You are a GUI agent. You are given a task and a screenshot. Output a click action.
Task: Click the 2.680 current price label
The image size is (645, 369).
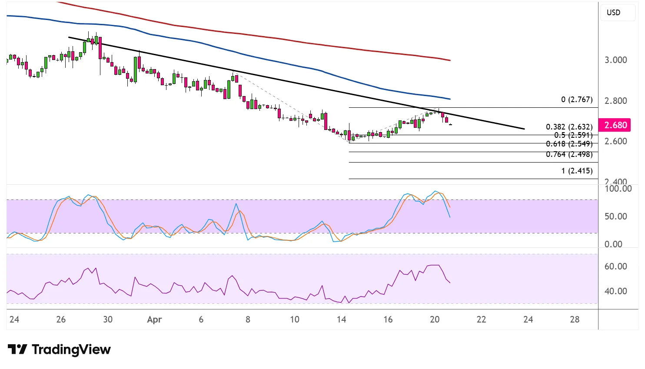coord(615,125)
